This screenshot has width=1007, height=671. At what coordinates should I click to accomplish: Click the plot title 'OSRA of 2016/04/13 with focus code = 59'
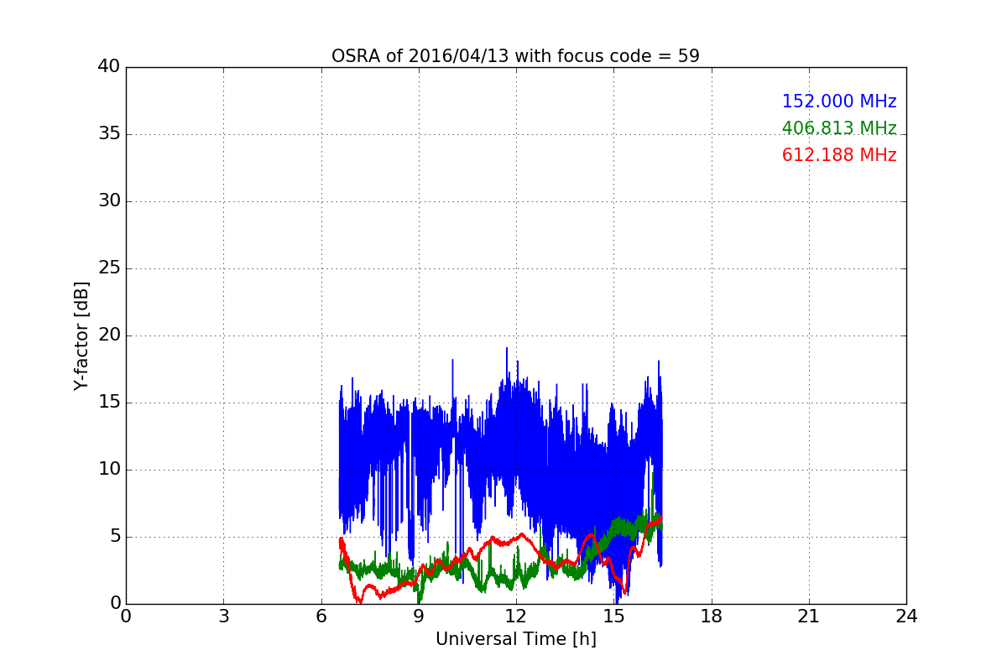tap(515, 56)
